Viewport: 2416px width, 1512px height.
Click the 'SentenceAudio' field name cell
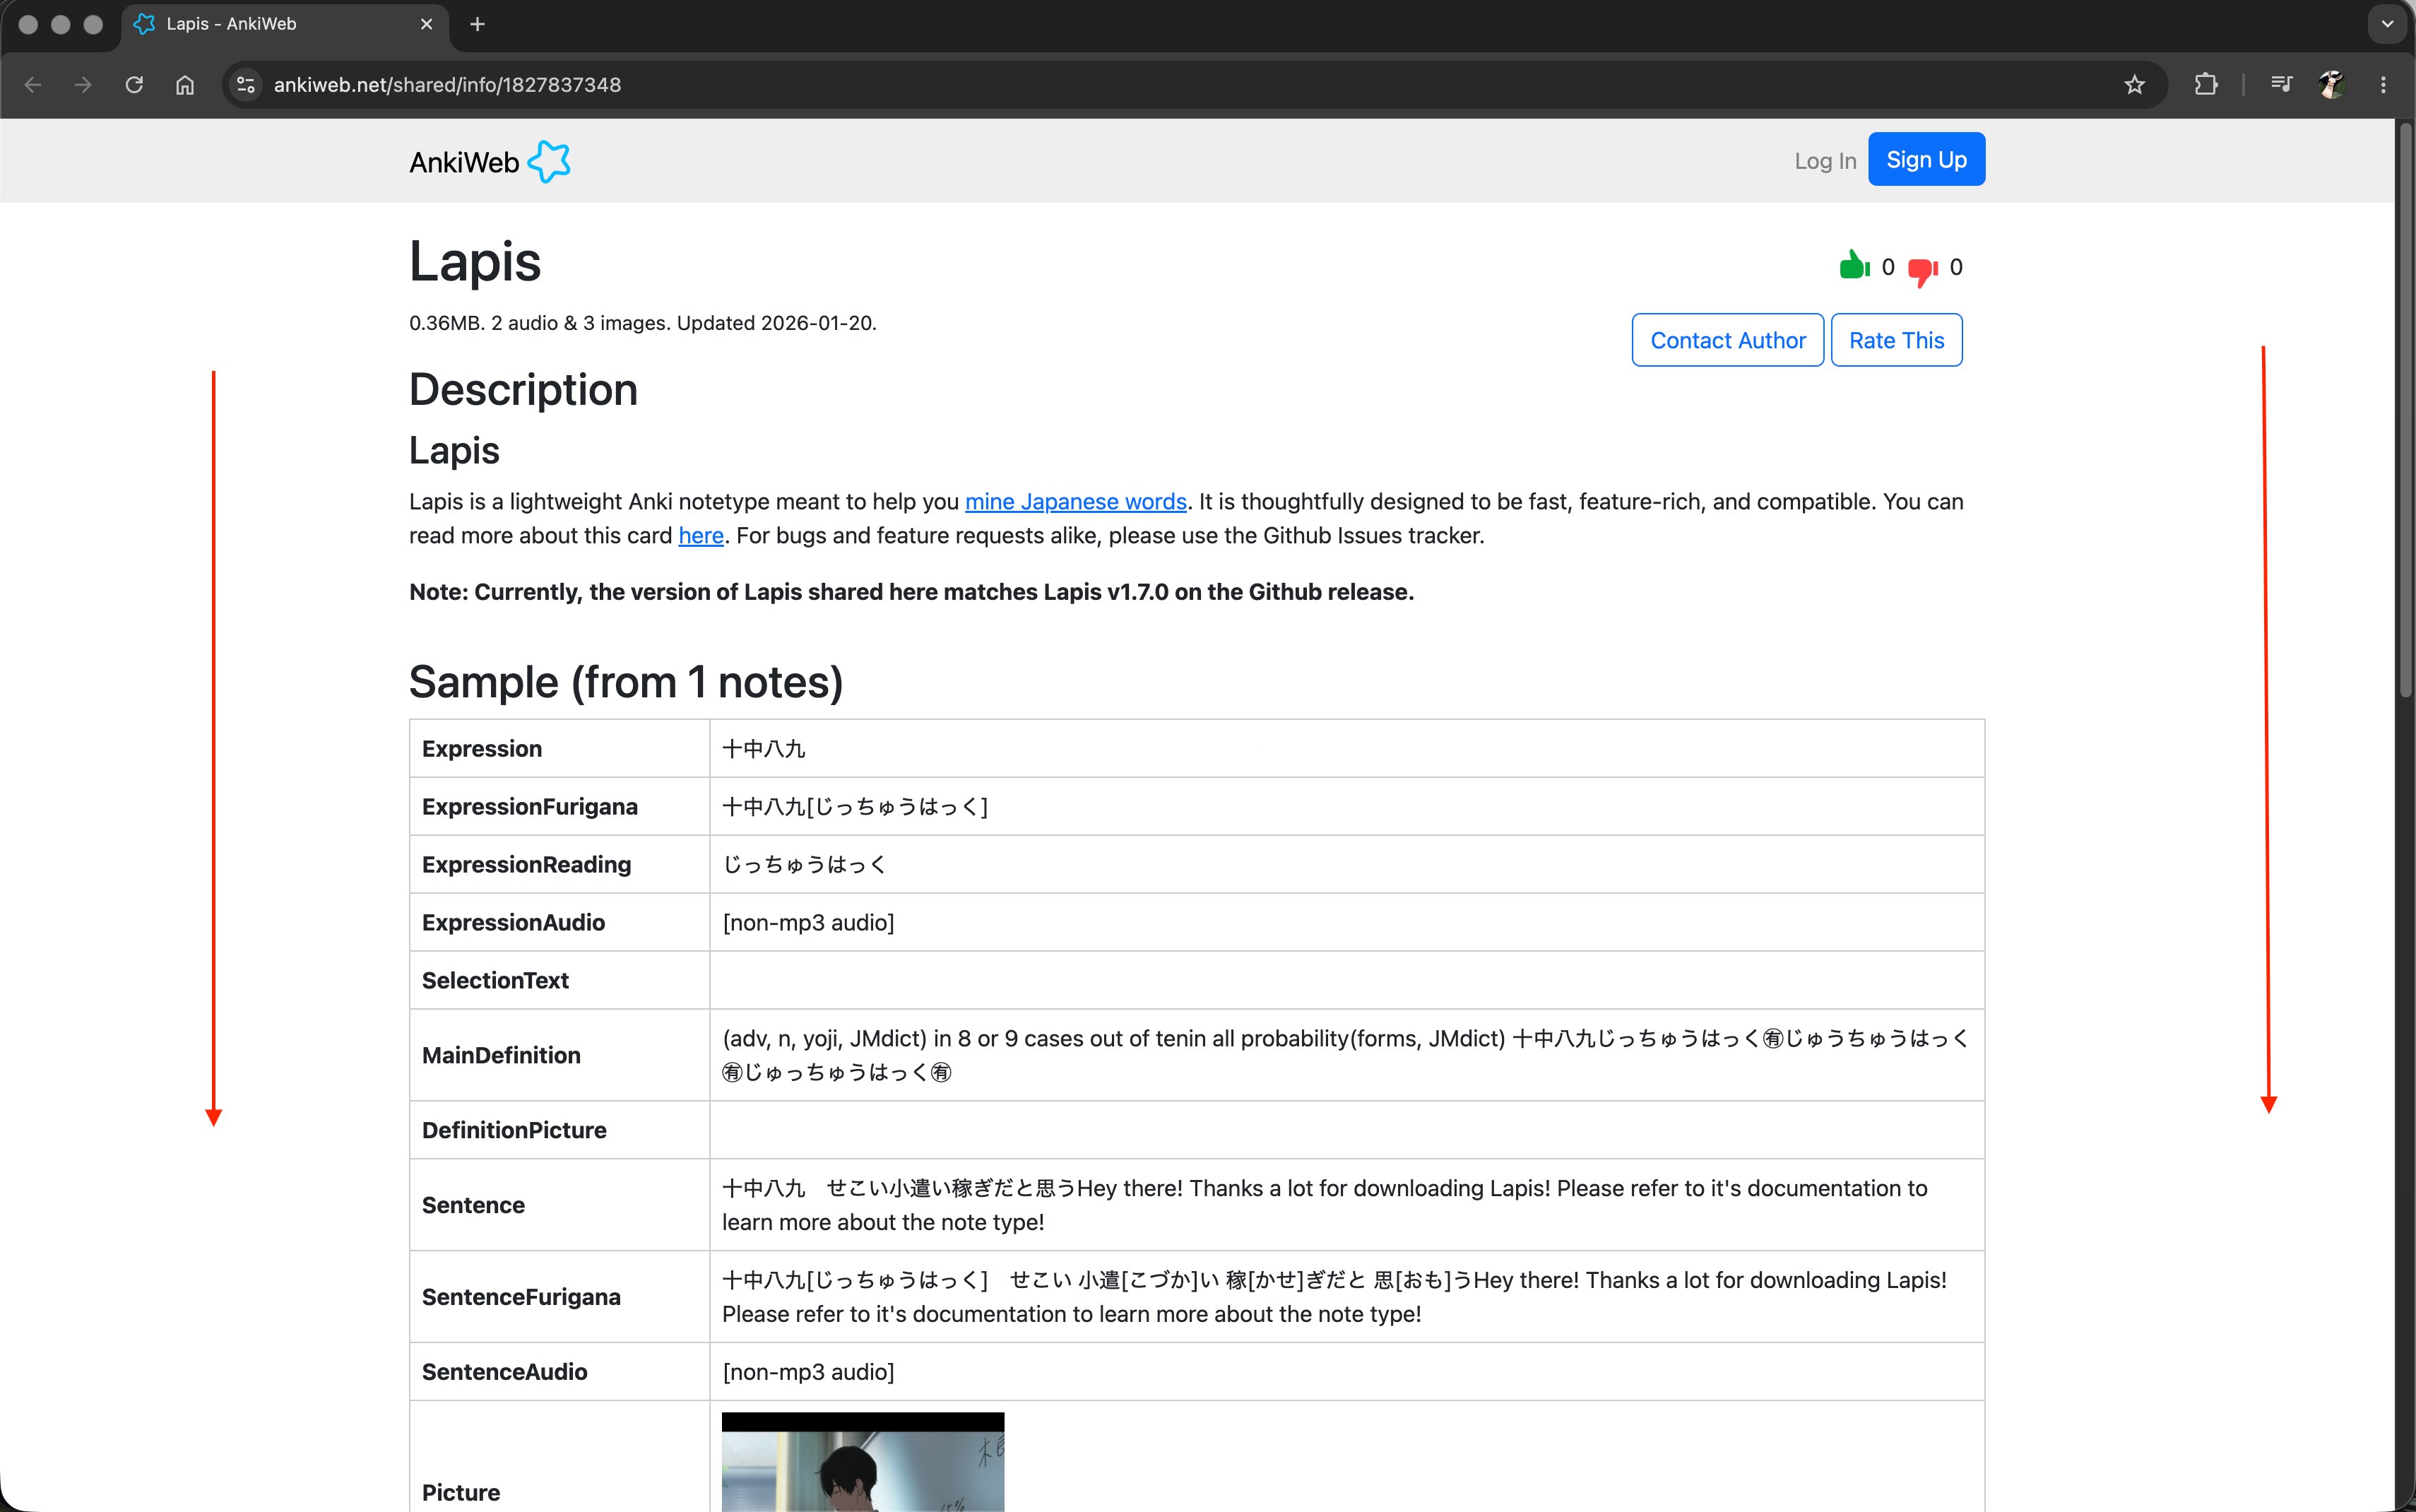[559, 1372]
